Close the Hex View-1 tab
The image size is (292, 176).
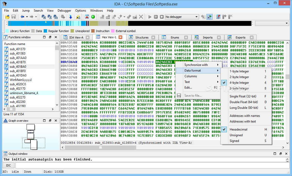click(x=120, y=37)
